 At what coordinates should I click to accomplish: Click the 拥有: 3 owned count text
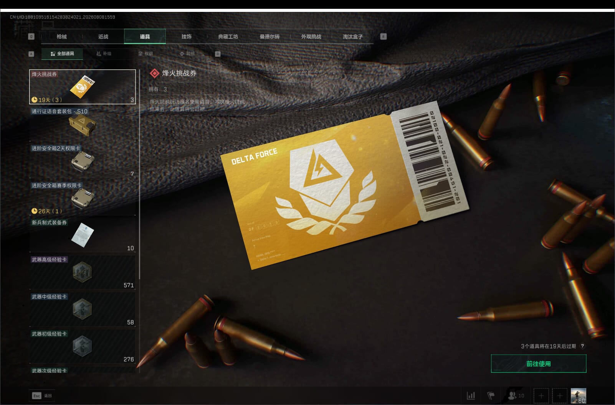tap(158, 89)
